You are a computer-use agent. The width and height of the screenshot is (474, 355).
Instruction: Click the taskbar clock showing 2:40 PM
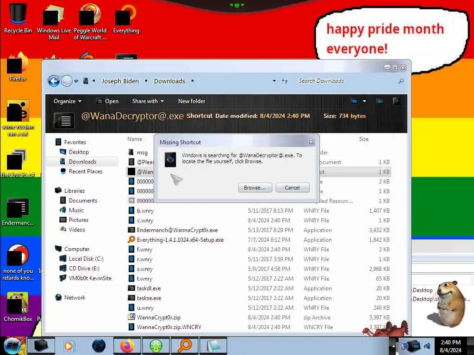point(450,346)
